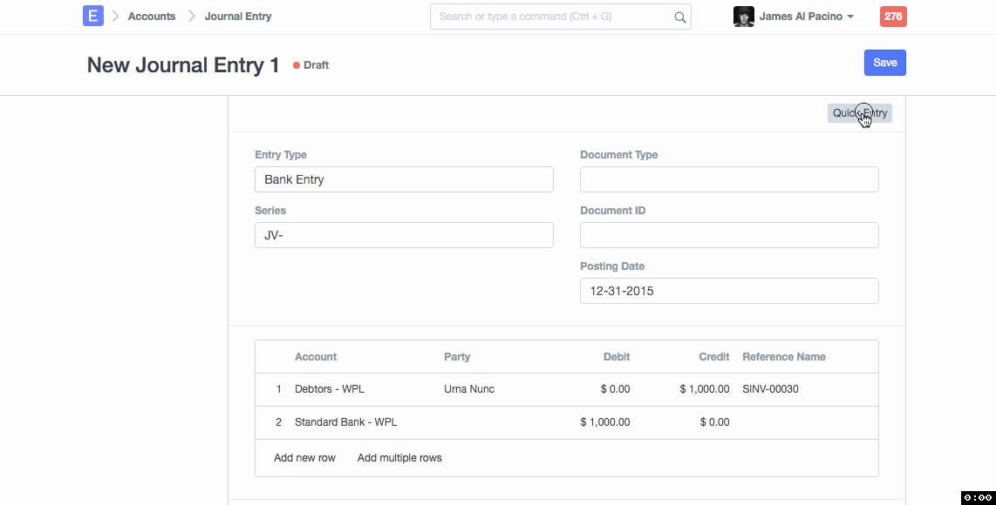Navigate to Accounts breadcrumb
The width and height of the screenshot is (996, 505).
click(152, 17)
